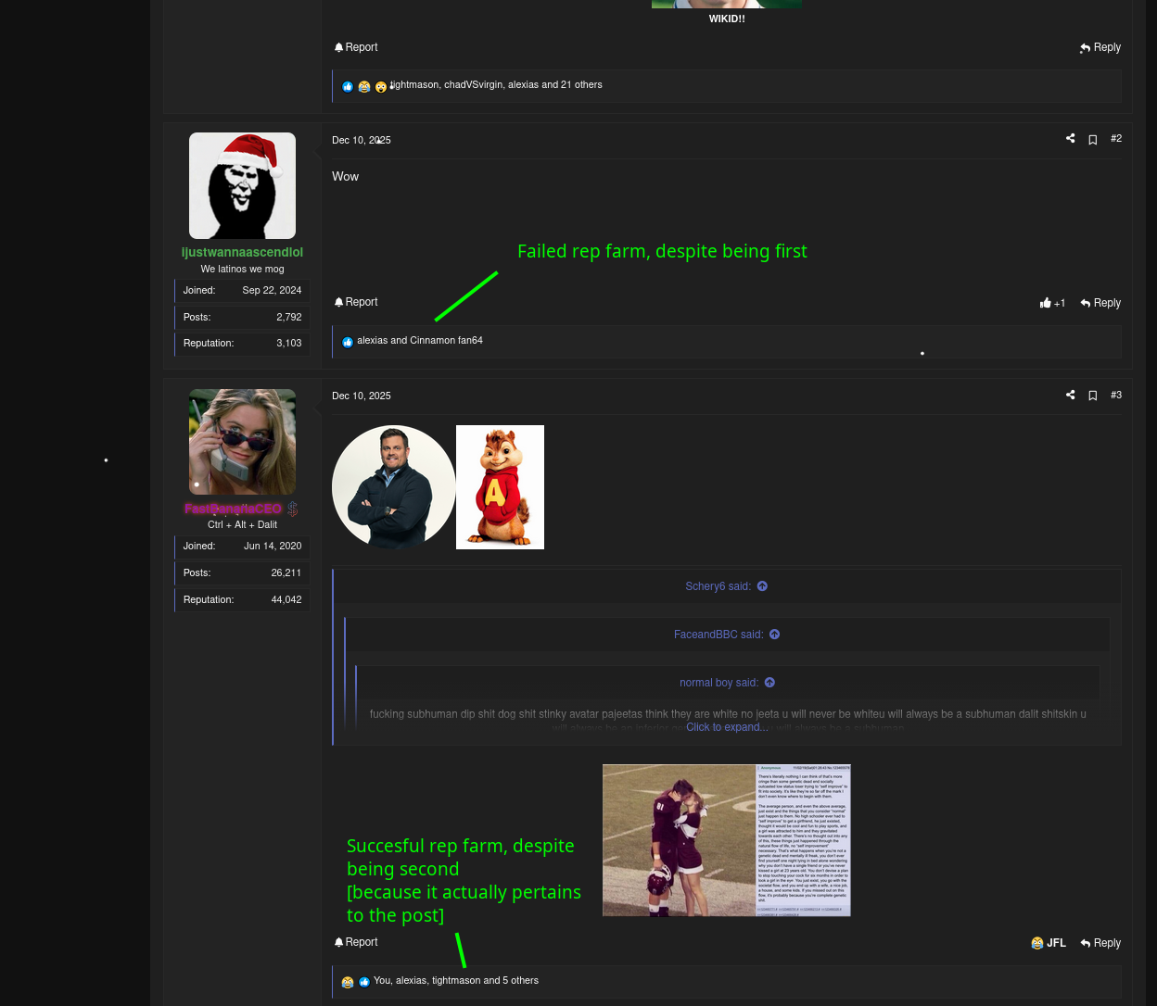Jump to FaceandBBC's quoted post arrow
This screenshot has height=1006, width=1157.
(x=774, y=635)
